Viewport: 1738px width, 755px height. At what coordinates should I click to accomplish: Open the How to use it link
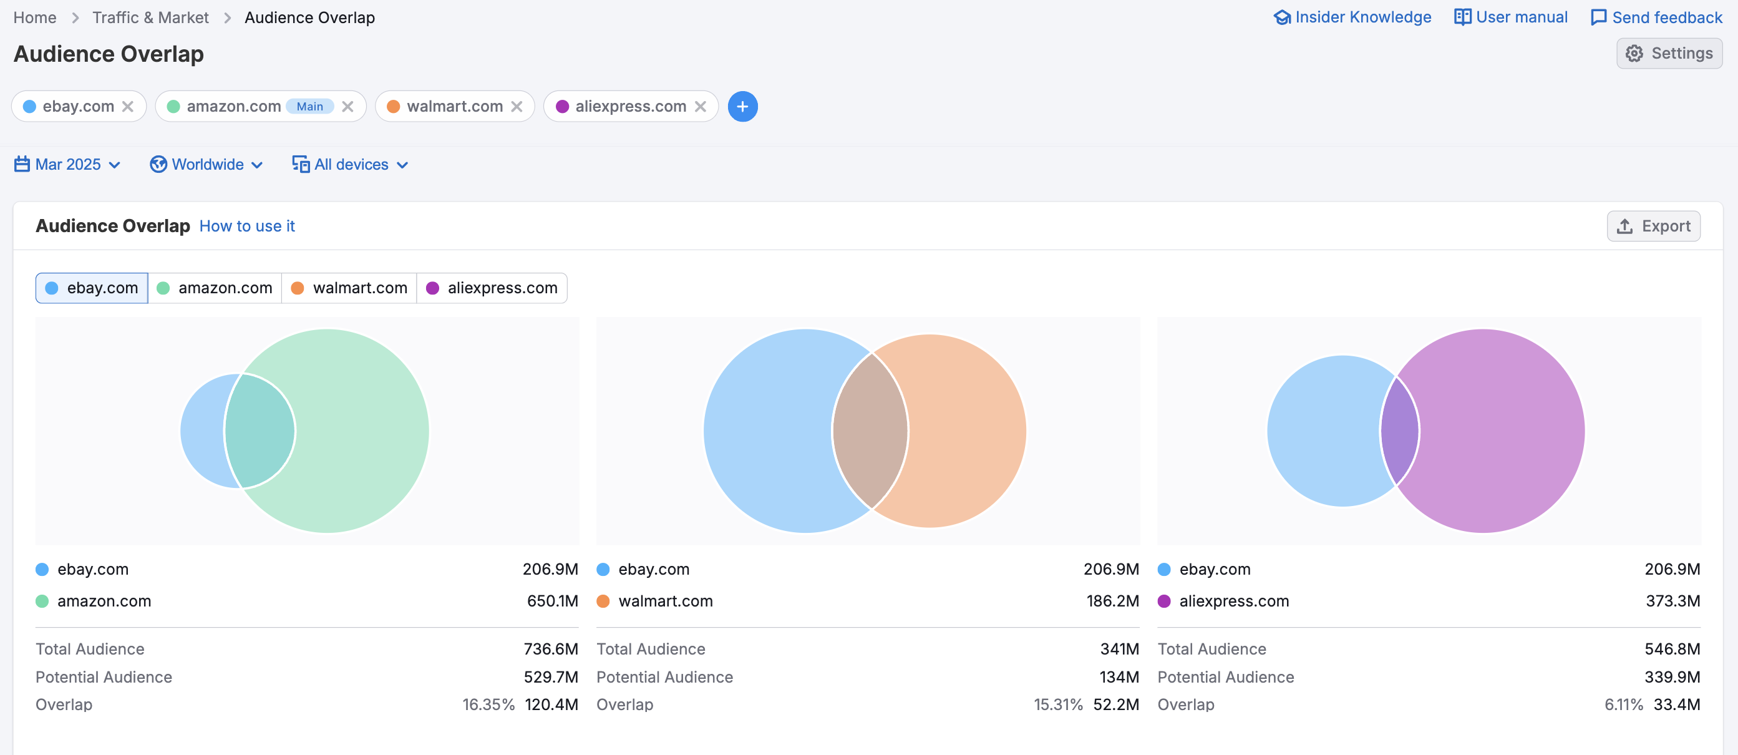pyautogui.click(x=247, y=225)
